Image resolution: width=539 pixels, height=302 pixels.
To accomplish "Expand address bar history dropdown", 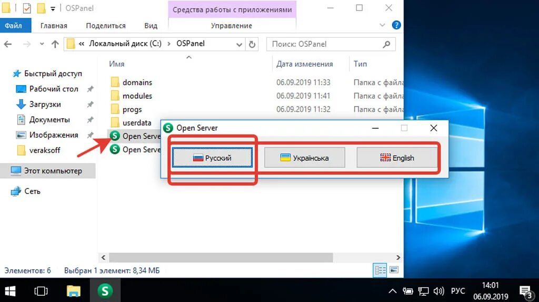I will [239, 44].
